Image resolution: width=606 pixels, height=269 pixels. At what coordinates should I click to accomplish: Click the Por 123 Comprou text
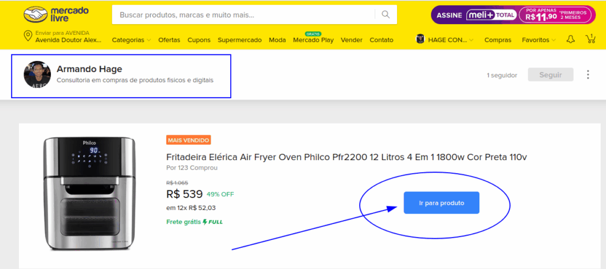pyautogui.click(x=192, y=168)
